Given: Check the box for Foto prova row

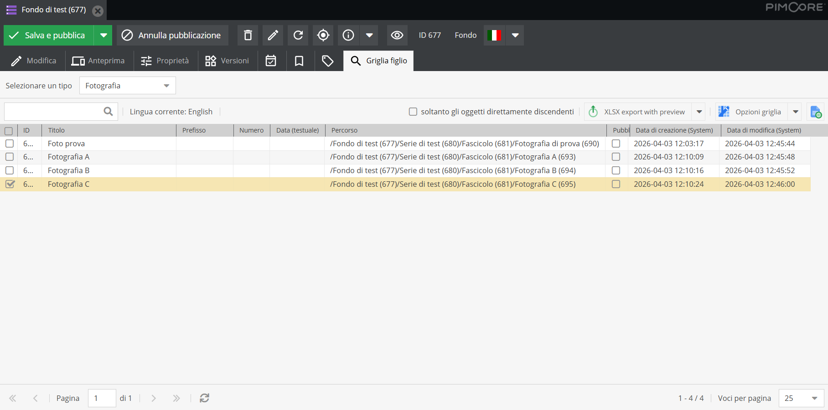Looking at the screenshot, I should 10,143.
